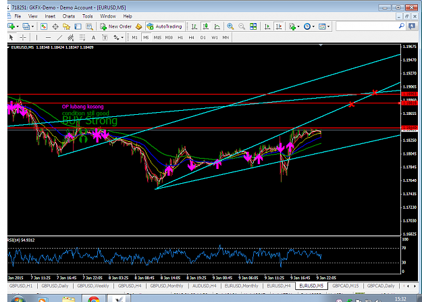This screenshot has height=302, width=422.
Task: Toggle the Terminal panel icon
Action: tap(78, 26)
